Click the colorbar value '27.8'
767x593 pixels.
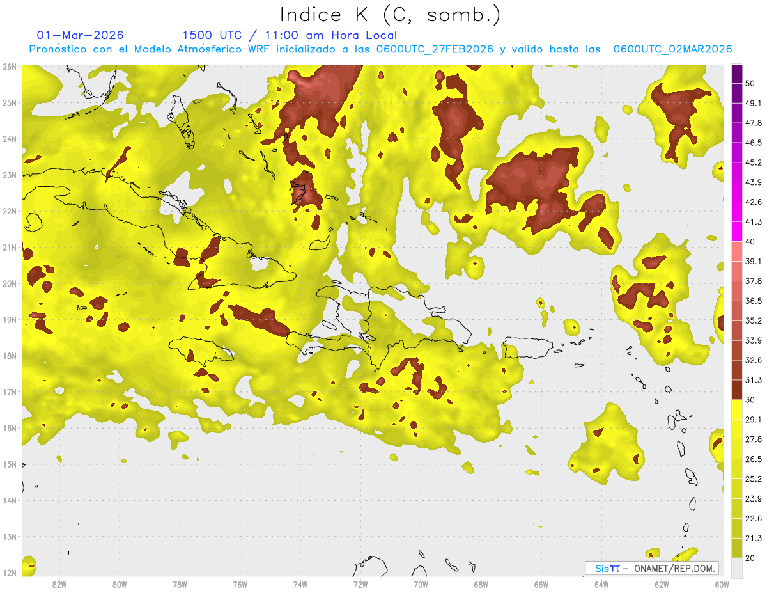[x=753, y=439]
